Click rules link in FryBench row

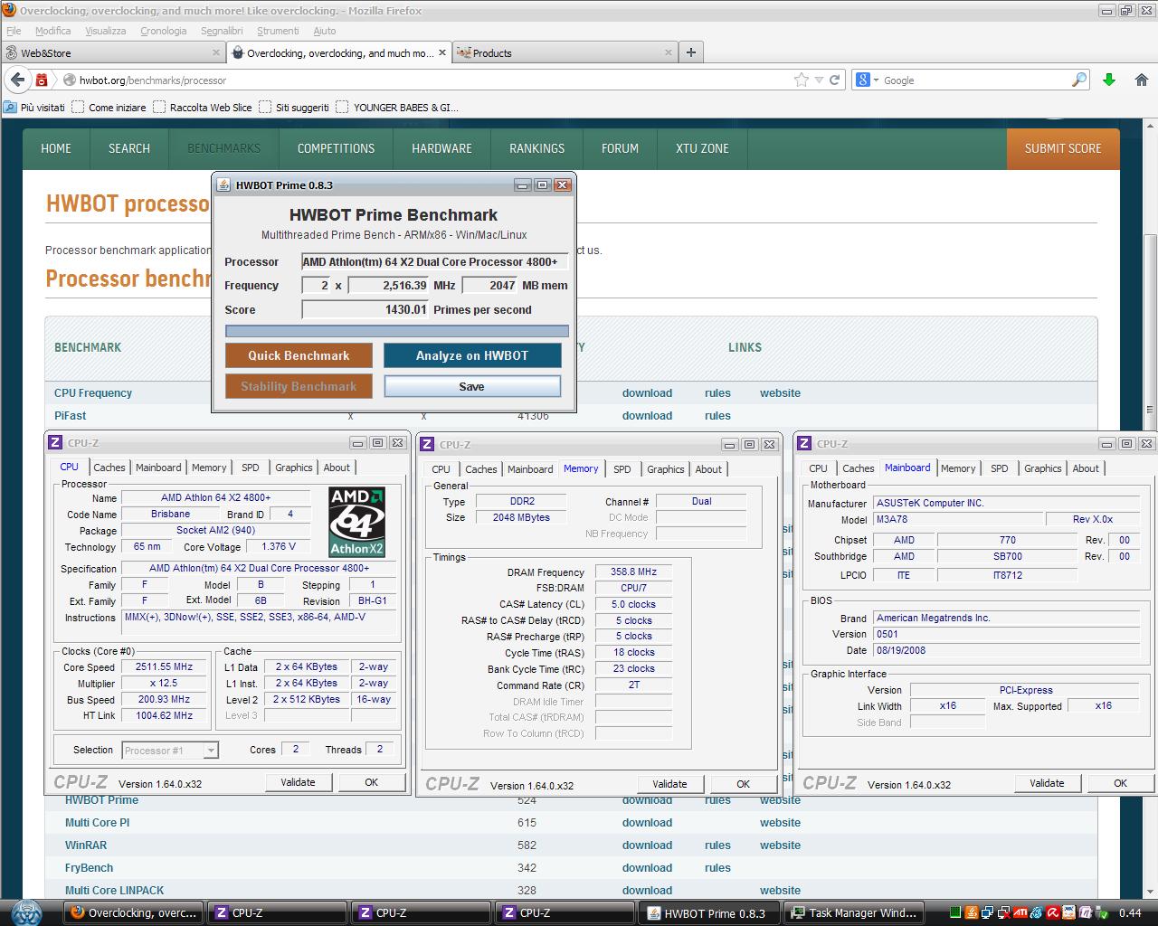pyautogui.click(x=717, y=868)
